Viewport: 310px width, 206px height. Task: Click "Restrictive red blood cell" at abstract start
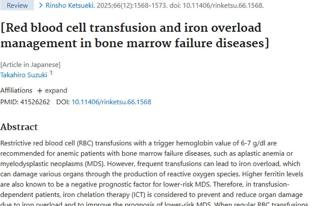(x=38, y=144)
